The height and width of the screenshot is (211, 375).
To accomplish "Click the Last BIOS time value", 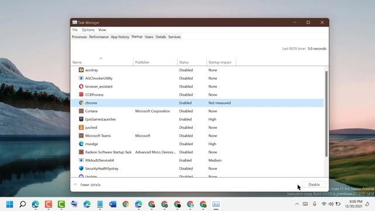I will tap(317, 49).
